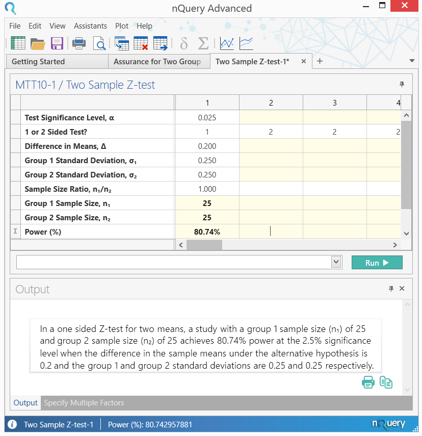Click the delta symbol in the toolbar
Screen dimensions: 422x436
183,43
